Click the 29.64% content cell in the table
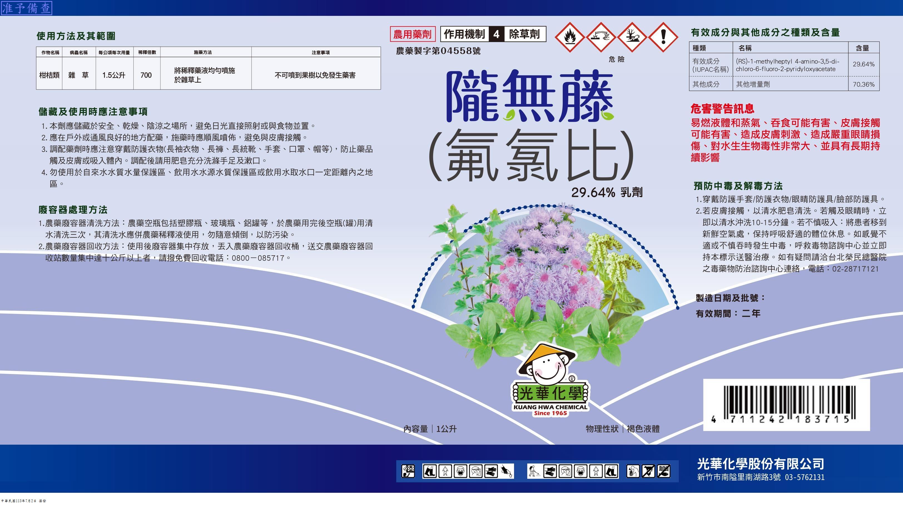Viewport: 903px width, 505px height. [864, 64]
